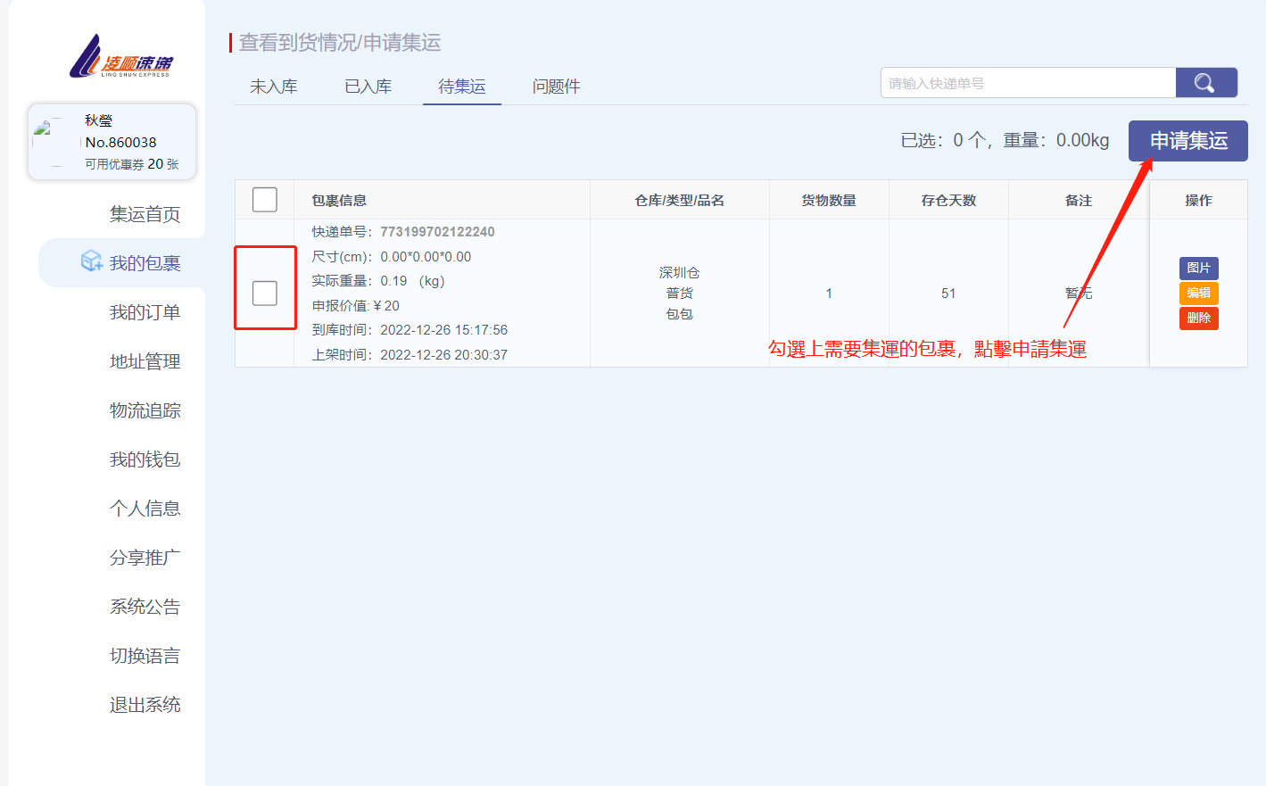Viewport: 1266px width, 786px height.
Task: Switch to the 未入库 tab
Action: point(273,87)
